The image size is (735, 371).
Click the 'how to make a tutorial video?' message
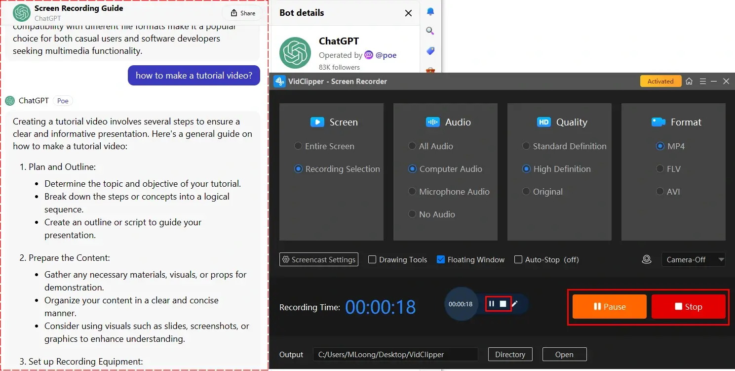[x=194, y=76]
